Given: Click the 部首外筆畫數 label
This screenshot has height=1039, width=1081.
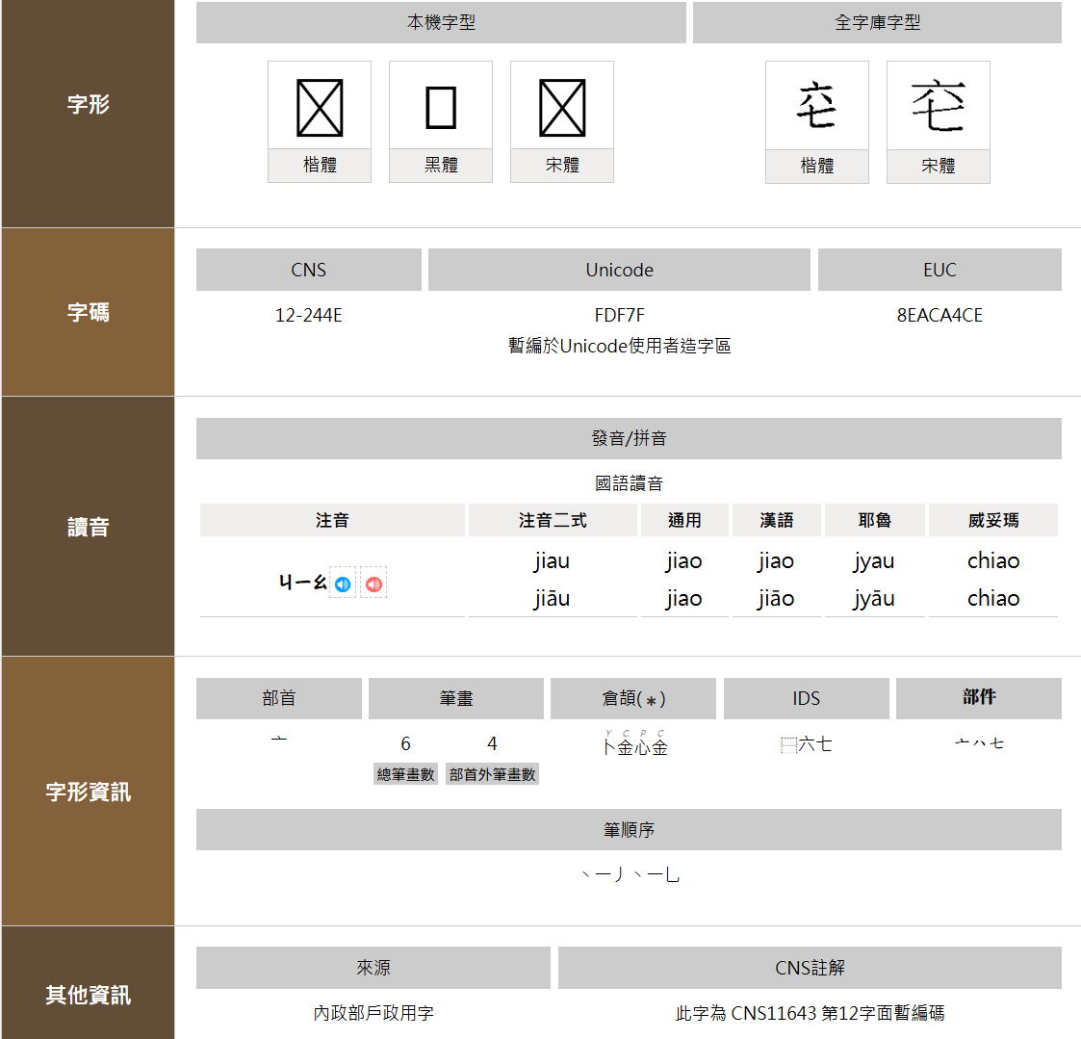Looking at the screenshot, I should [x=492, y=774].
